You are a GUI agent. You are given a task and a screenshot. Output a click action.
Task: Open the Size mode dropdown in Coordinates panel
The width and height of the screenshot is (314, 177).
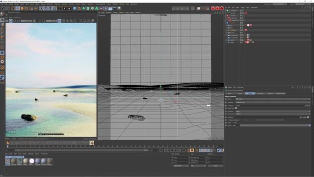198,166
